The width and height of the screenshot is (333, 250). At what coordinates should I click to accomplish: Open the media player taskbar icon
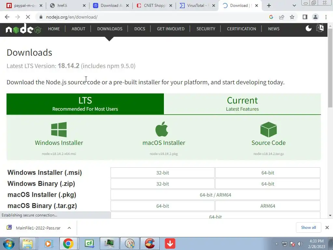pos(48,243)
